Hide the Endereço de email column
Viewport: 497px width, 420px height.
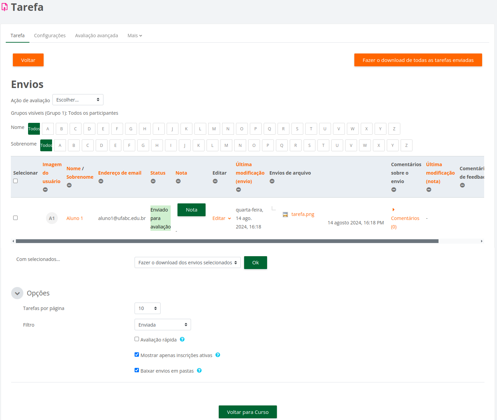pyautogui.click(x=101, y=181)
